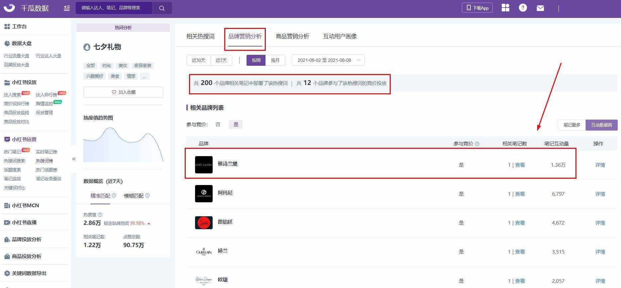Select 按周 period option
Screen dimensions: 621x288
click(256, 60)
